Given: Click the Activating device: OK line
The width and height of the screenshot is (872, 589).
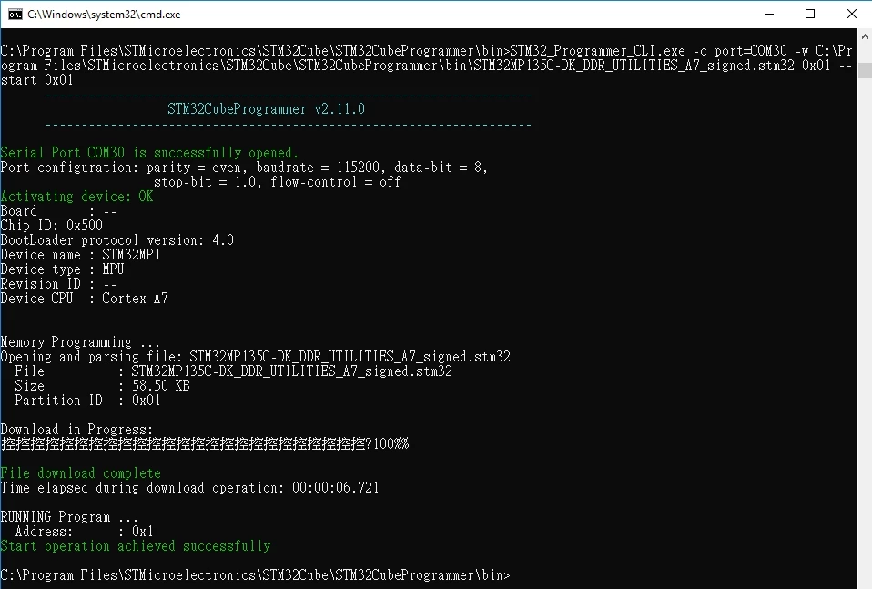Looking at the screenshot, I should 76,197.
